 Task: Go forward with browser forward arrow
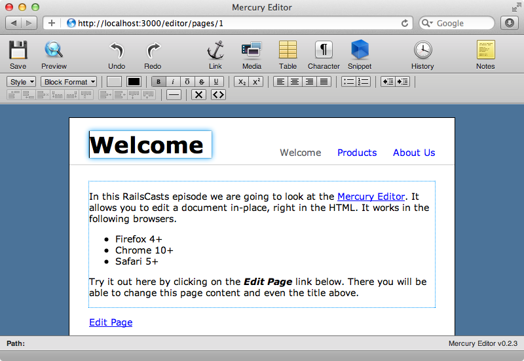(29, 23)
